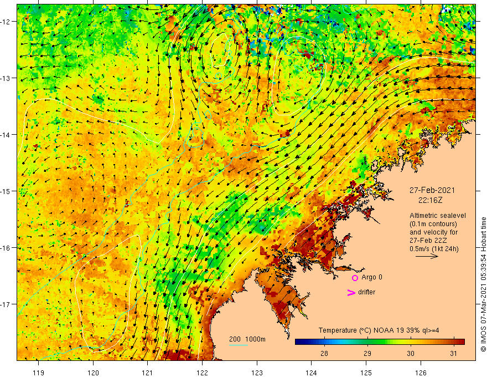487x377 pixels.
Task: Click the '27-Feb 22Z' text line
Action: click(428, 241)
